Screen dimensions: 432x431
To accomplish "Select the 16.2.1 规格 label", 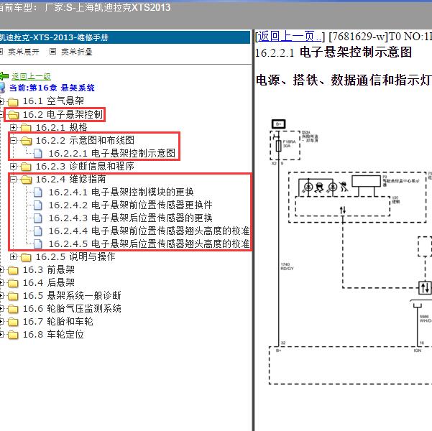I will point(61,128).
